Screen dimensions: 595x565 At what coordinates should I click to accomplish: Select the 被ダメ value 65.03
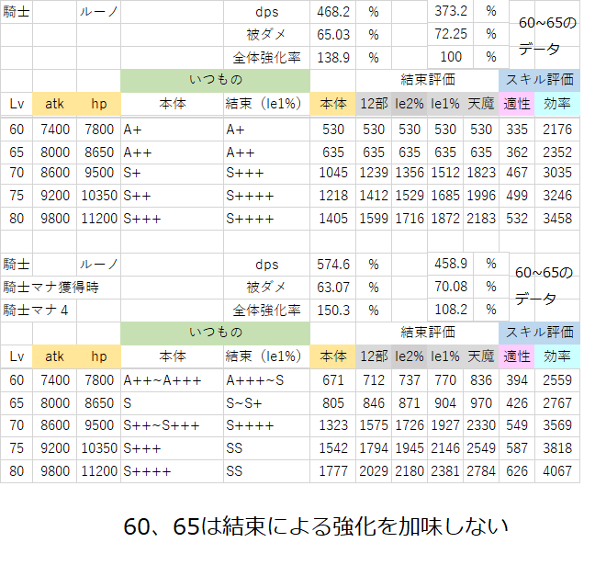[x=332, y=35]
